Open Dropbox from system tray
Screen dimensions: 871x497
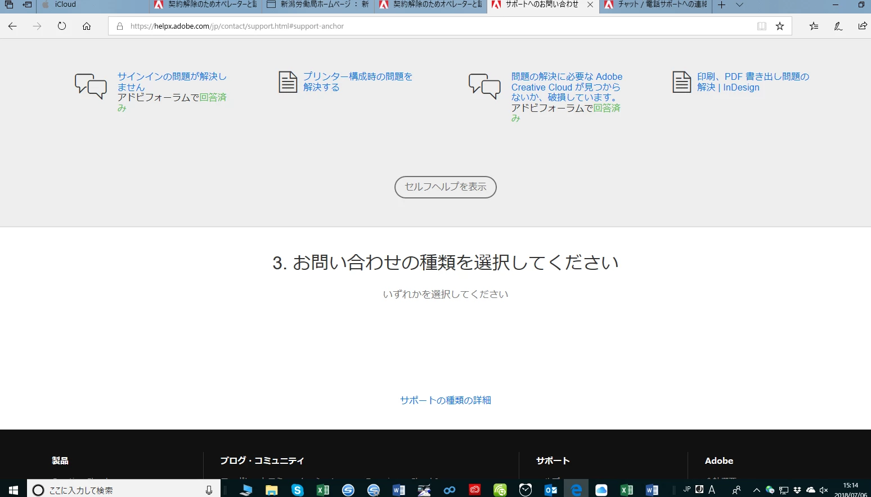tap(797, 490)
